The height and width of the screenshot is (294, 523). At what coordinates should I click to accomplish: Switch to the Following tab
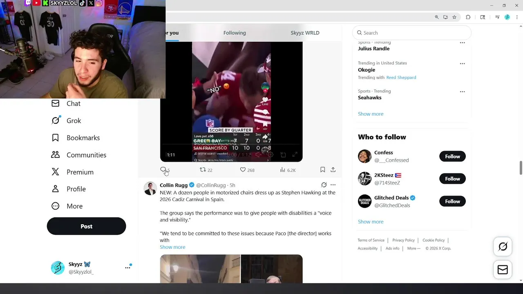(x=235, y=33)
